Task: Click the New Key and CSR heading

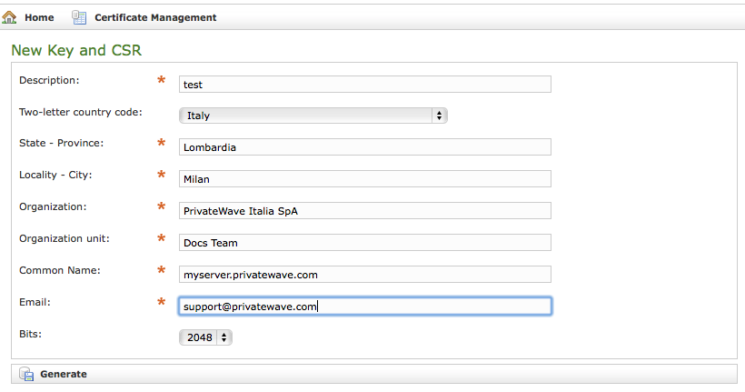Action: (76, 50)
